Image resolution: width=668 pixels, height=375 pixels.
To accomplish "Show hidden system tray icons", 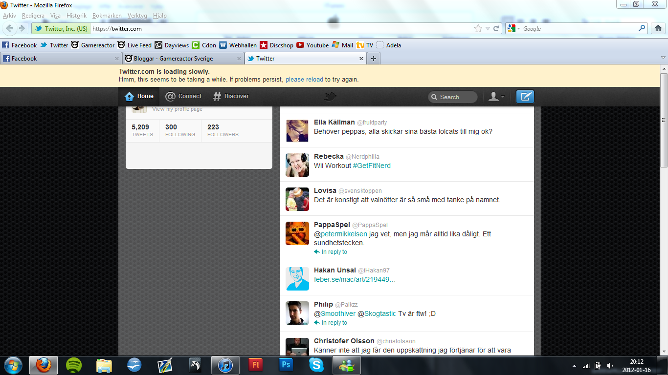I will tap(574, 365).
